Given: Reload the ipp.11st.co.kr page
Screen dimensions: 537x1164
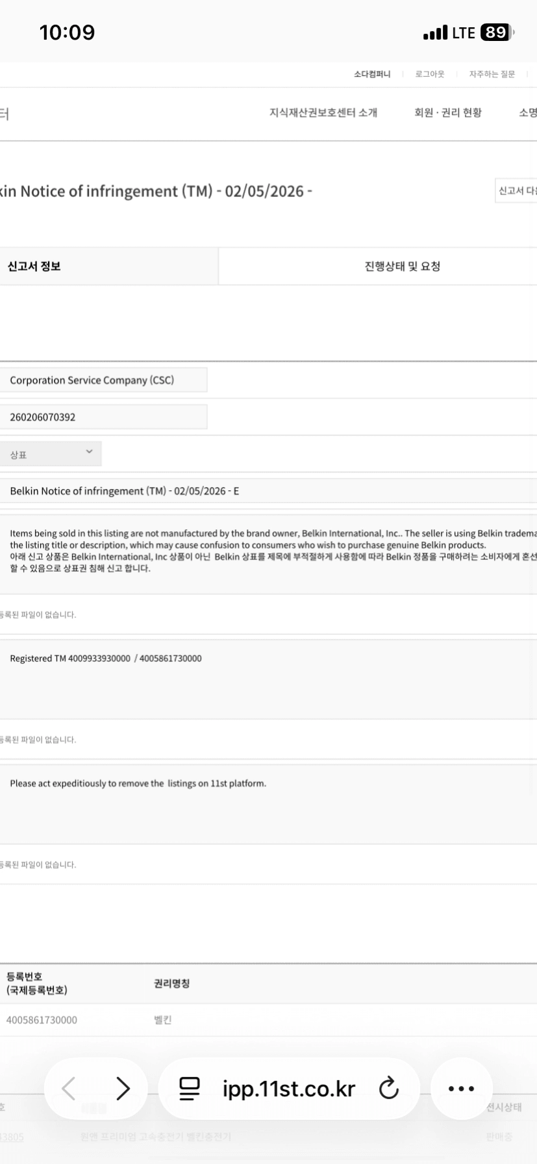Looking at the screenshot, I should (388, 1088).
